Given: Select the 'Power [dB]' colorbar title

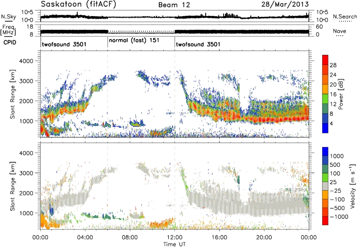Looking at the screenshot, I should tap(340, 94).
